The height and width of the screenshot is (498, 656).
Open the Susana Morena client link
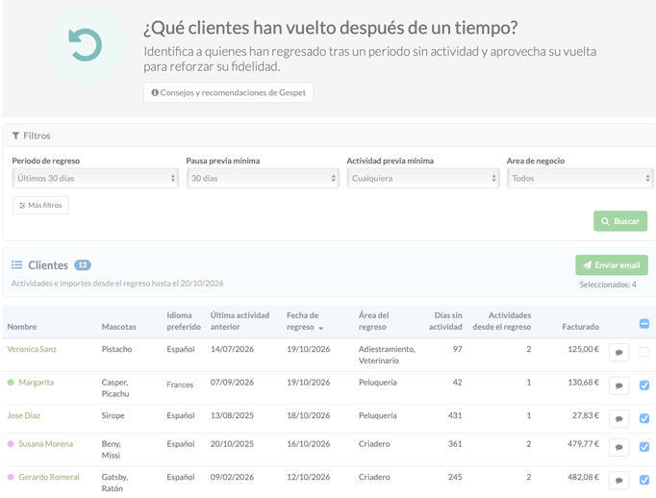pyautogui.click(x=45, y=443)
